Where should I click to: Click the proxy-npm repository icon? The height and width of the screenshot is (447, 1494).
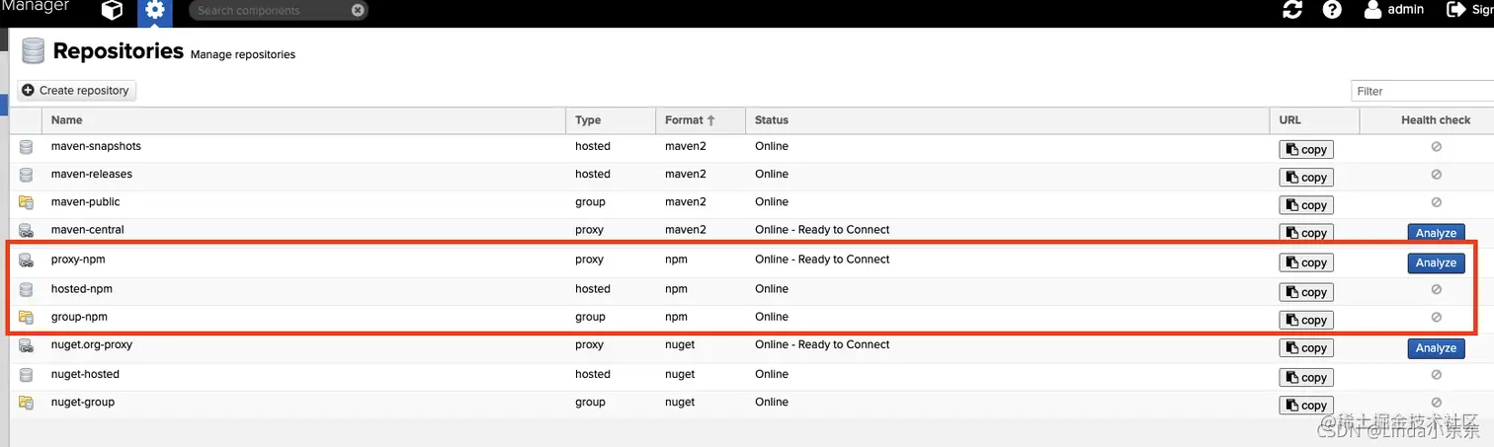pos(27,260)
